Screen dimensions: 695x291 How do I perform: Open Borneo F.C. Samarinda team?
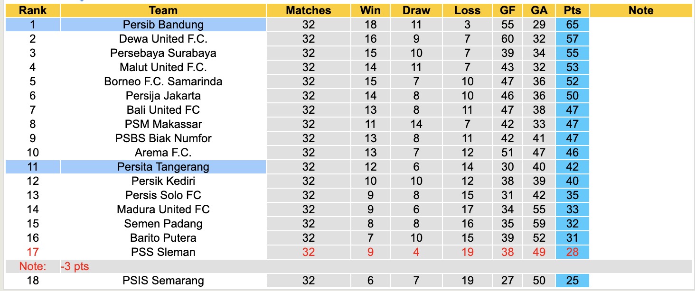(x=163, y=82)
